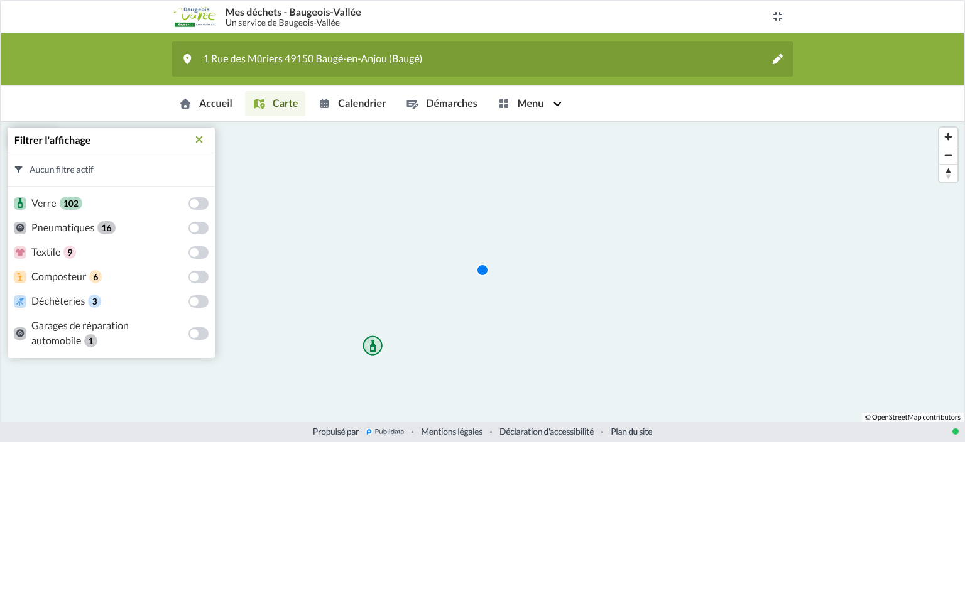965x603 pixels.
Task: Turn on the Composteur filter switch
Action: pos(199,277)
